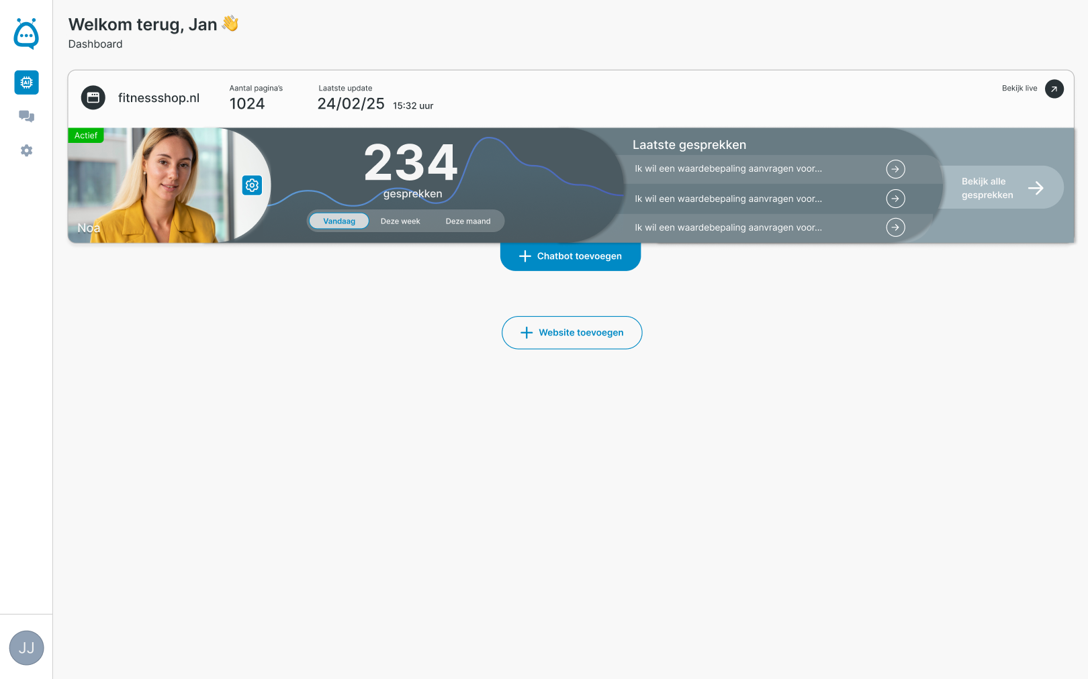Click the Website toevoegen button
Image resolution: width=1088 pixels, height=679 pixels.
(572, 333)
